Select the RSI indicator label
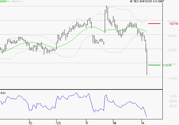The height and width of the screenshot is (125, 179). [x=3, y=93]
